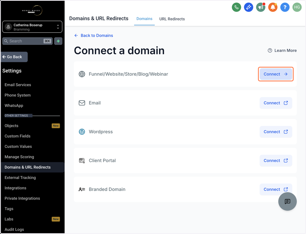This screenshot has width=306, height=234.
Task: Click Connect in the Wordpress row
Action: click(276, 132)
